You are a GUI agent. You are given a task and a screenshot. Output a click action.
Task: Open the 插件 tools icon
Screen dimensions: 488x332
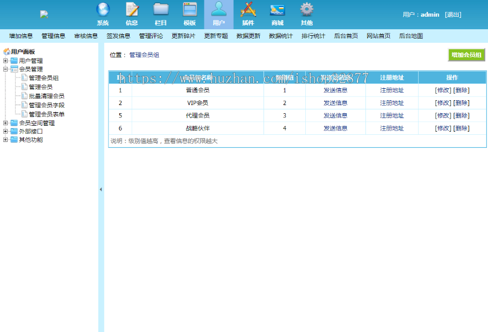[248, 9]
